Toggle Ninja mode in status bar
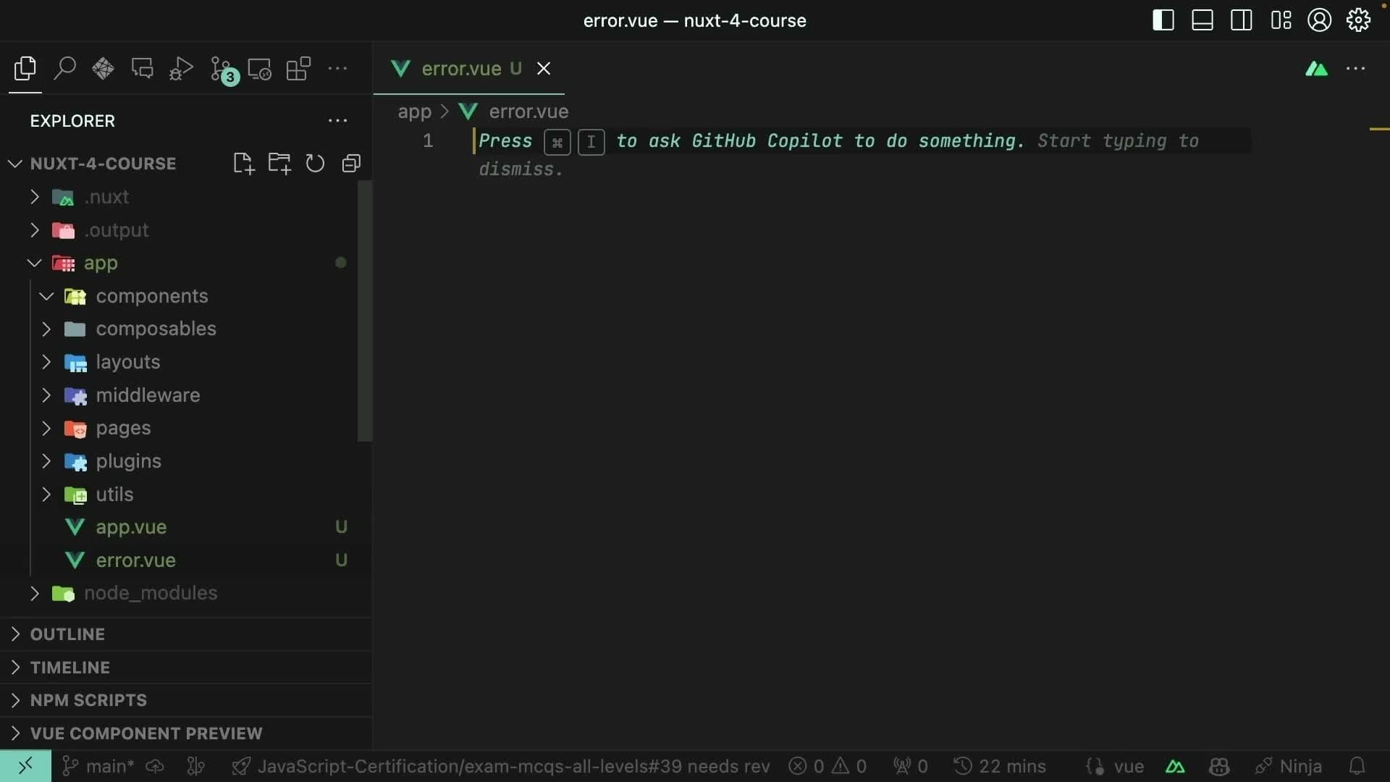Screen dimensions: 1390x782 pos(1289,766)
